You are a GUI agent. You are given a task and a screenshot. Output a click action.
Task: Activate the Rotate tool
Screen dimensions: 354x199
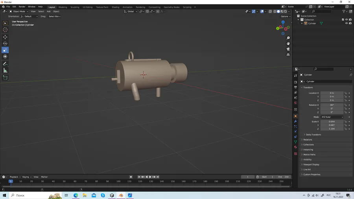coord(5,44)
